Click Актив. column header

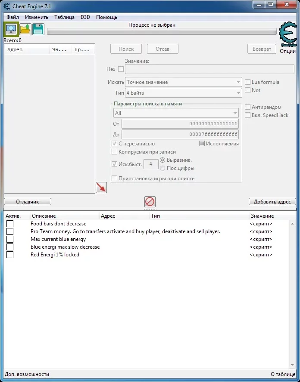click(x=17, y=216)
